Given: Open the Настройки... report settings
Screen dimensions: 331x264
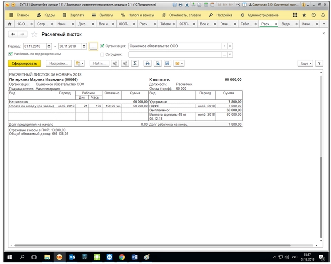Looking at the screenshot, I should (x=58, y=63).
